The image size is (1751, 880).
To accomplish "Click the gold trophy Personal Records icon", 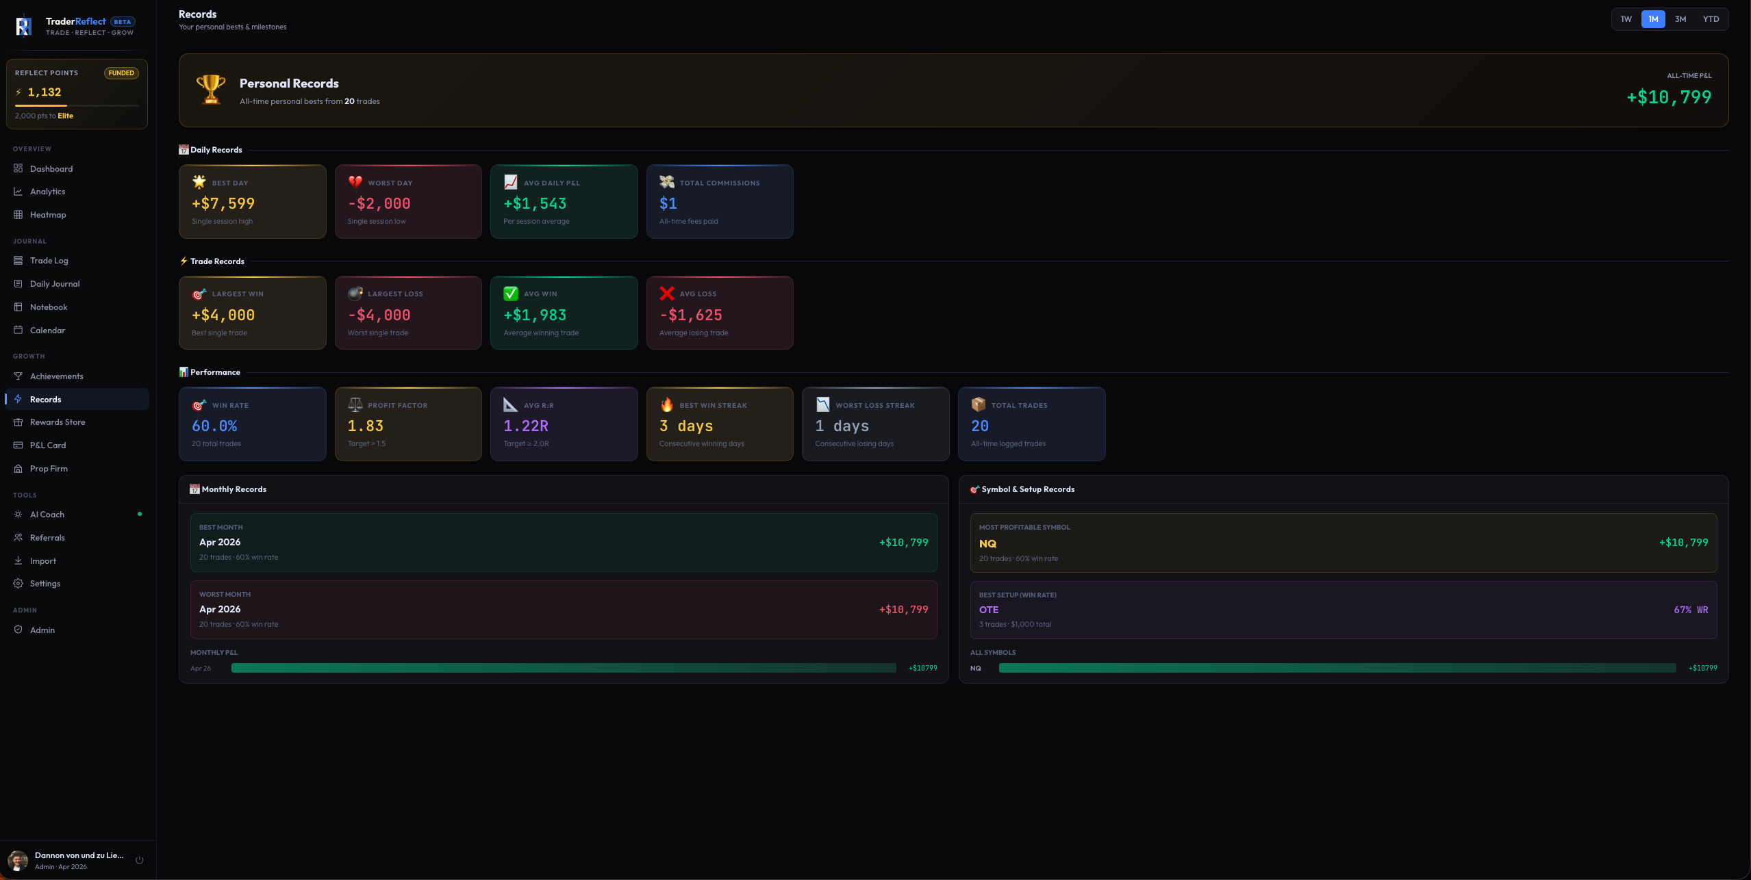I will pyautogui.click(x=211, y=90).
